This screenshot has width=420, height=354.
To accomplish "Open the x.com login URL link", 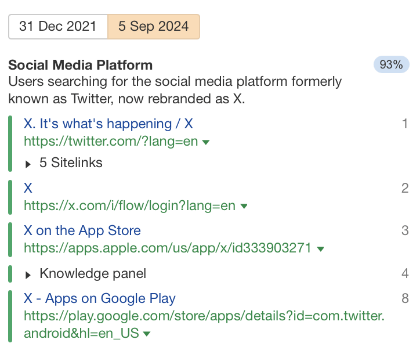I will pos(129,205).
